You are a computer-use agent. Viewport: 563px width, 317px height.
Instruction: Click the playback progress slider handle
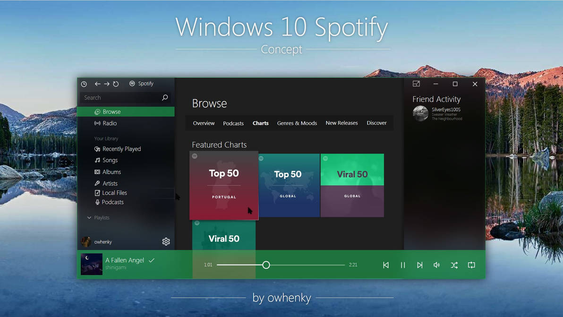pyautogui.click(x=266, y=265)
